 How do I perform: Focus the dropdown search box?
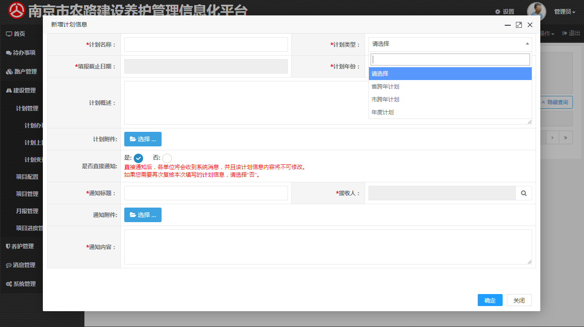click(450, 59)
